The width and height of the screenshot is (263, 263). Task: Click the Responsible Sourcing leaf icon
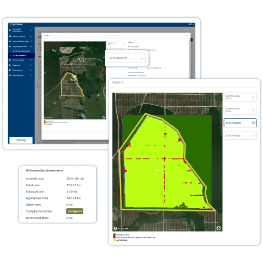tap(10, 42)
